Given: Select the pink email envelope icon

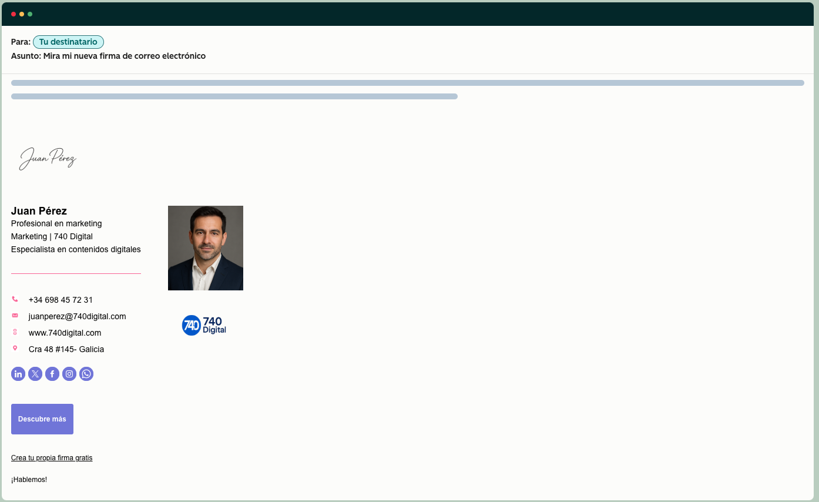Looking at the screenshot, I should (15, 316).
